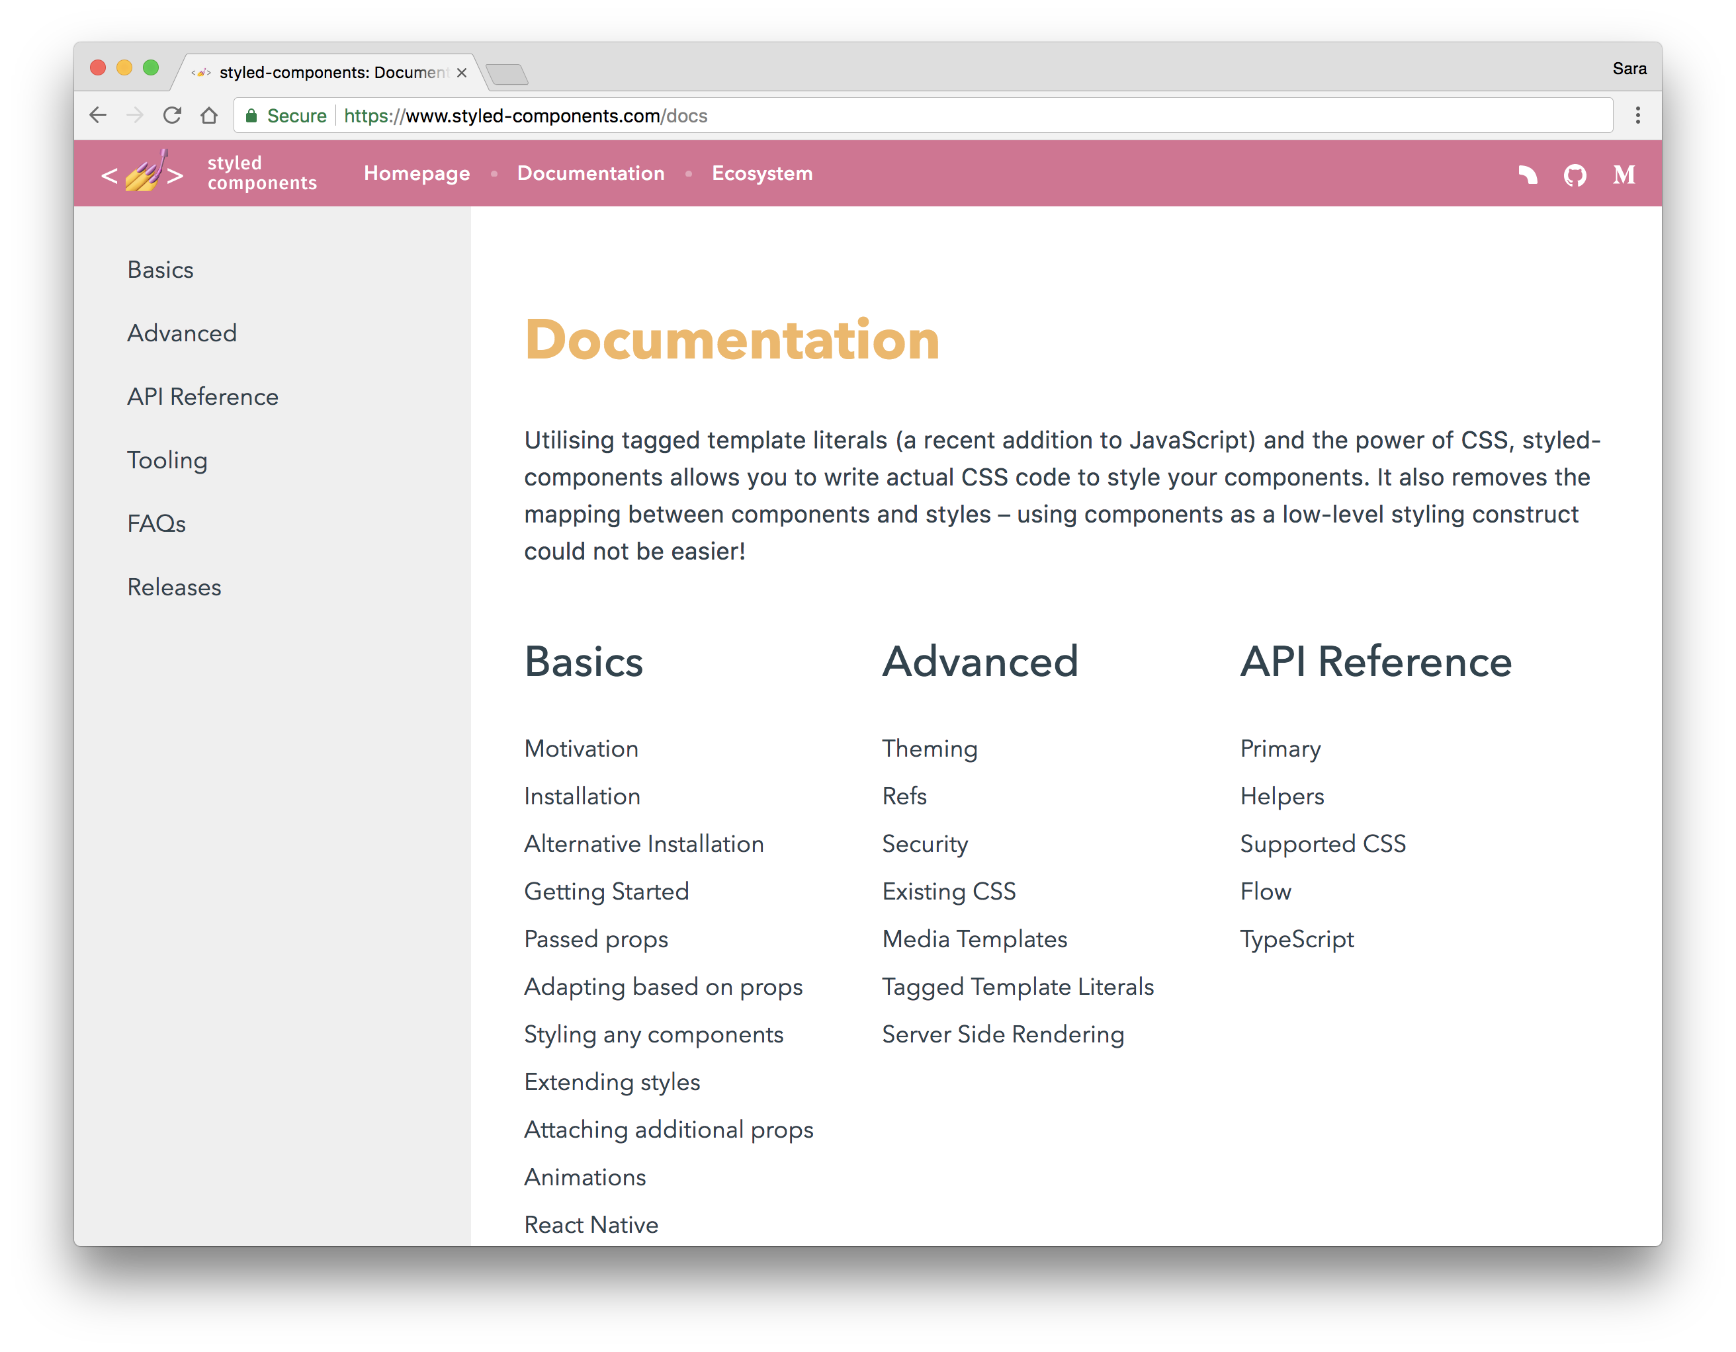Viewport: 1736px width, 1352px height.
Task: Click the secure padlock icon in address bar
Action: (x=252, y=115)
